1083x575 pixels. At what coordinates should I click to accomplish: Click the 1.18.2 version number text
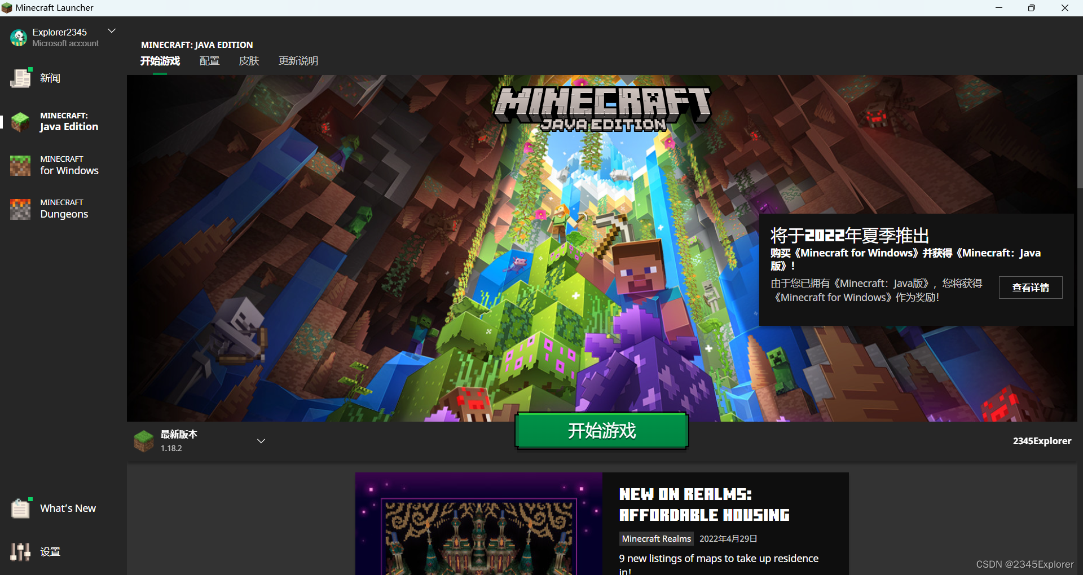[x=171, y=448]
